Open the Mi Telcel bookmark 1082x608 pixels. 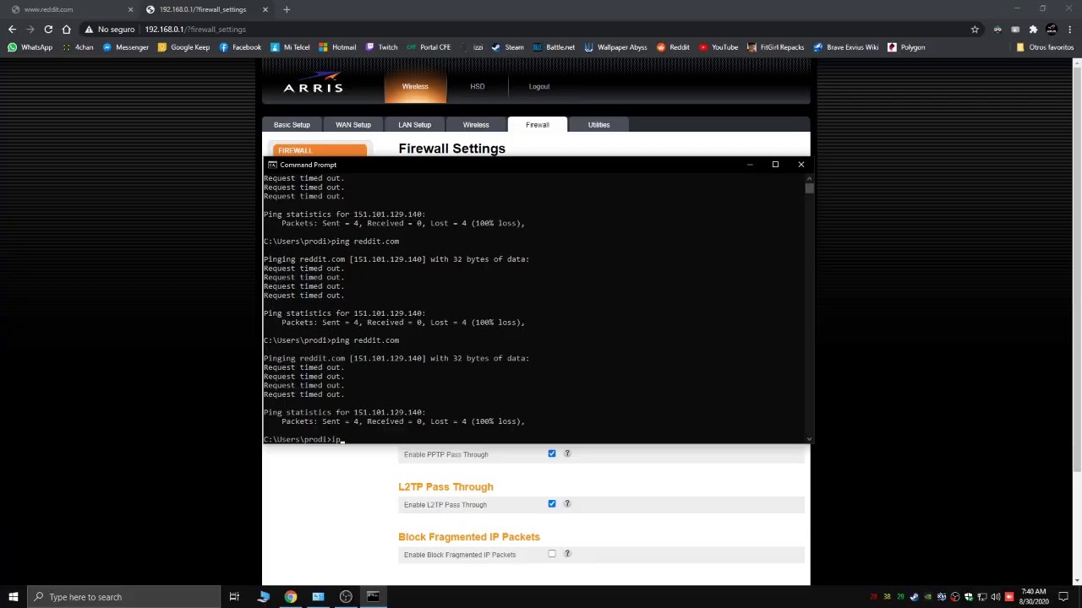tap(290, 47)
